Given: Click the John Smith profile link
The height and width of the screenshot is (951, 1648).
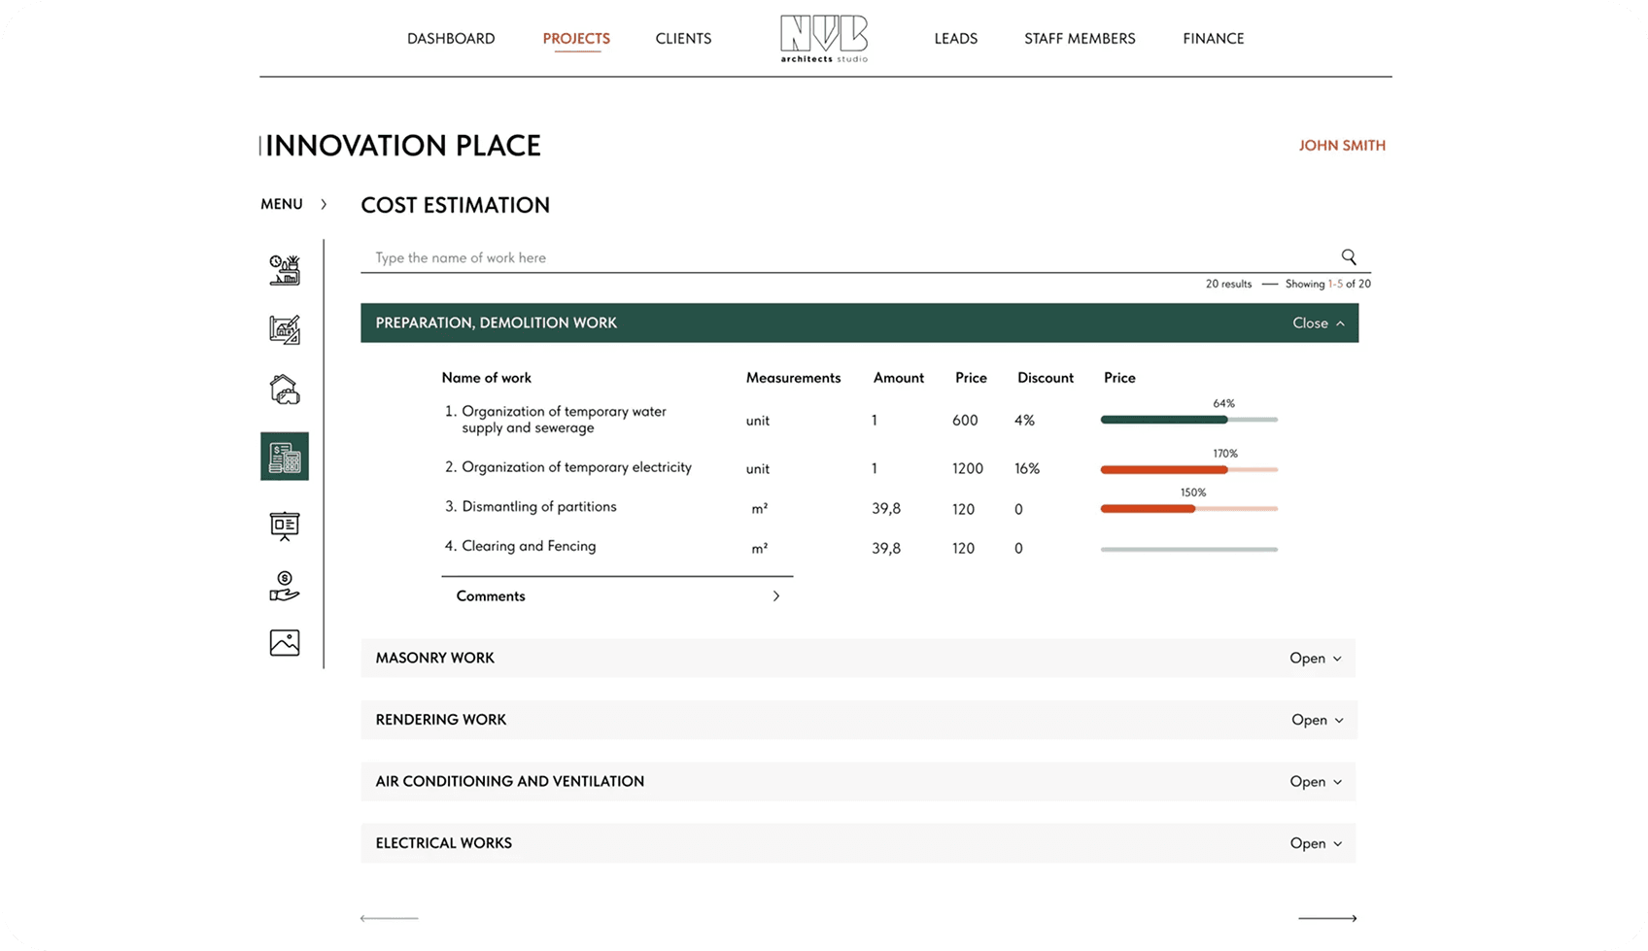Looking at the screenshot, I should 1341,146.
